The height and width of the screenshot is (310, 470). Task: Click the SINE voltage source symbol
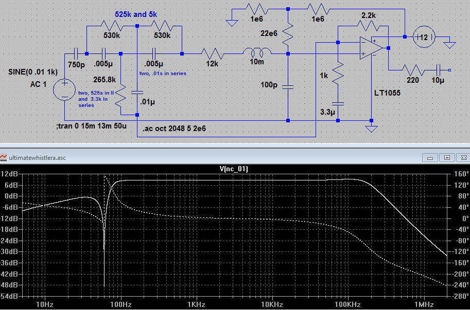coord(64,89)
